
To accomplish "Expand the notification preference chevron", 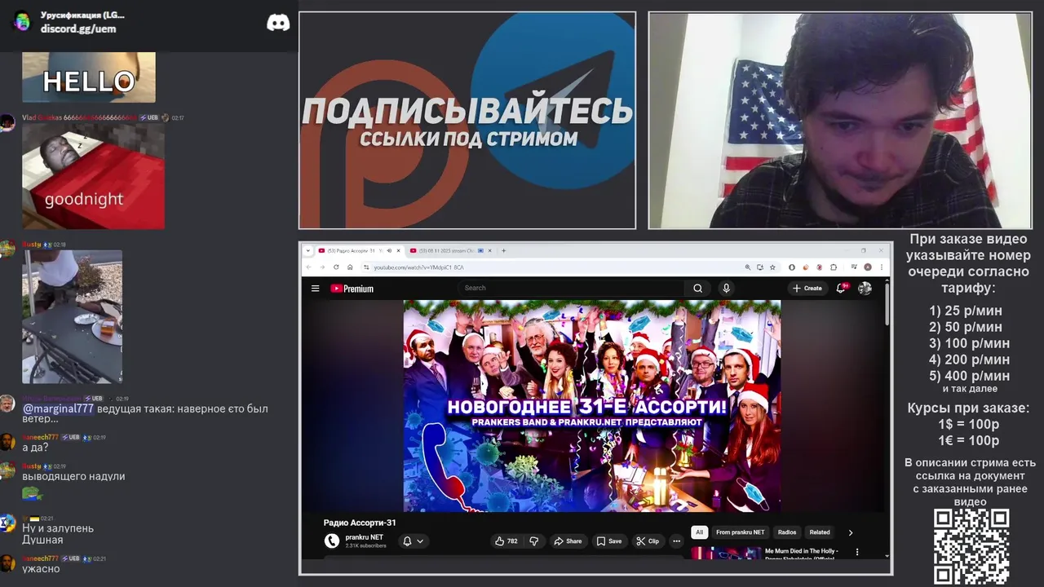I will pyautogui.click(x=420, y=541).
